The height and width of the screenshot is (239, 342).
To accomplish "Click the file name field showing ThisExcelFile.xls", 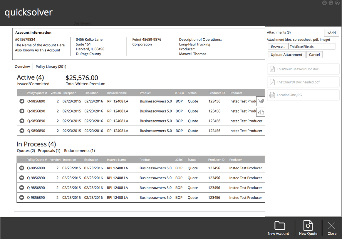I will coord(312,47).
